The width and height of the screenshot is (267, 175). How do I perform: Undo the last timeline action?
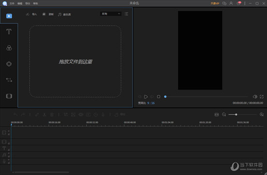[16, 115]
